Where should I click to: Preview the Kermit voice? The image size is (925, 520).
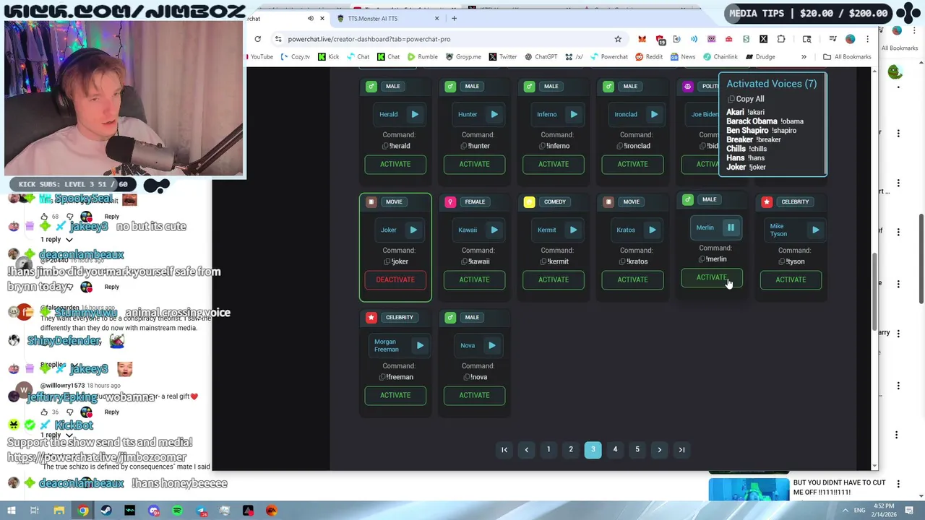point(573,230)
